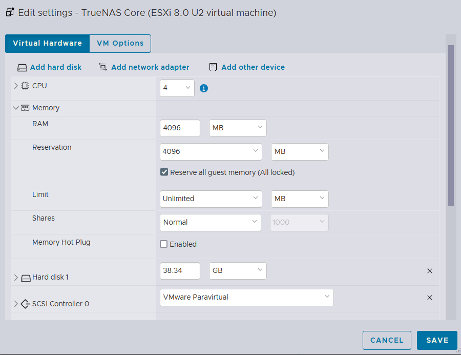Click the Add hard disk link
This screenshot has width=461, height=355.
(55, 67)
